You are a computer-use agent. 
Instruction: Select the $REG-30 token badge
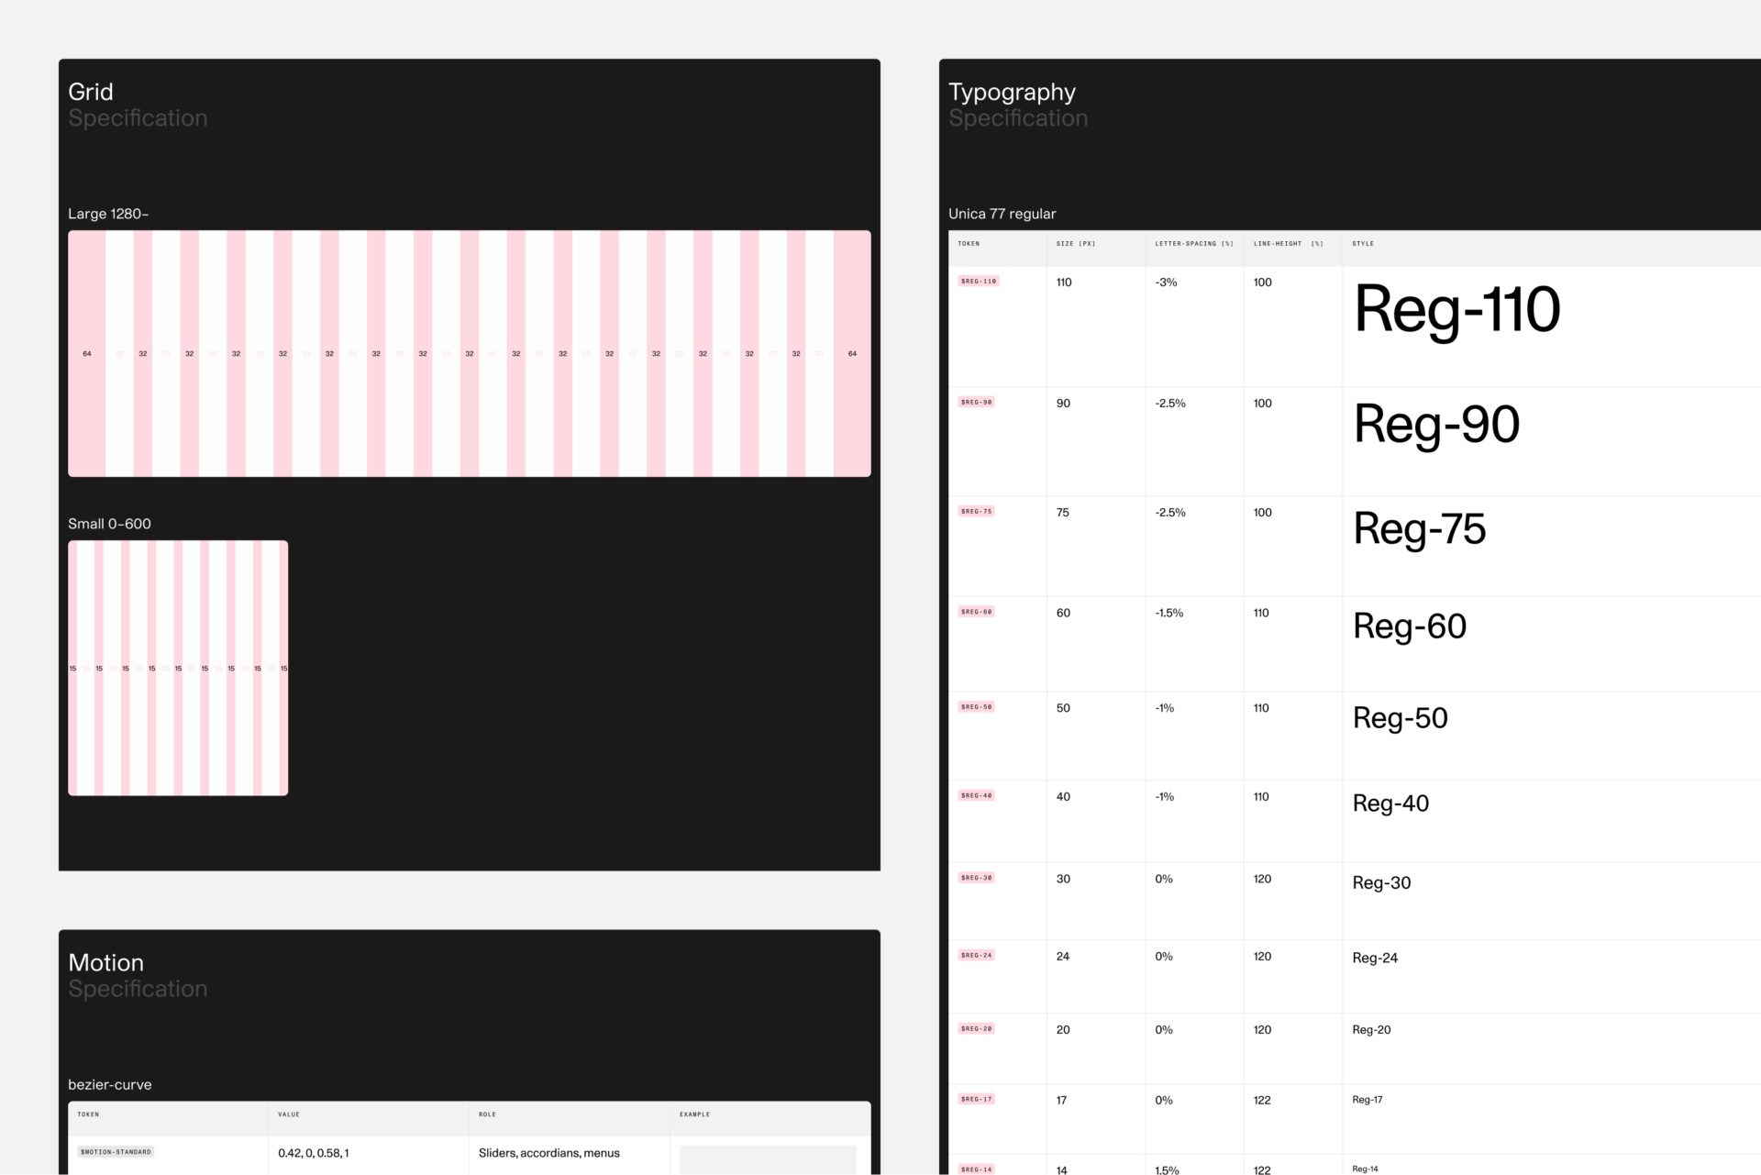pos(976,878)
